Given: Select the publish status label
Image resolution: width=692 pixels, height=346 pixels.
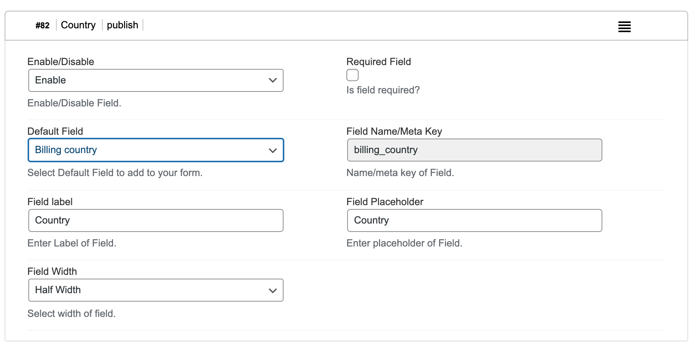Looking at the screenshot, I should [122, 25].
